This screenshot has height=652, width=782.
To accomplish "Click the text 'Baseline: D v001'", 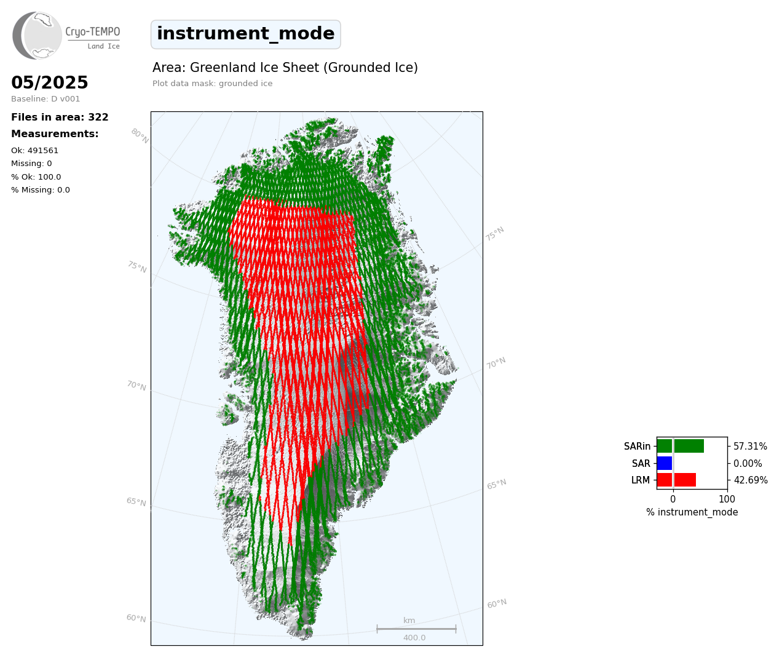I will click(45, 99).
